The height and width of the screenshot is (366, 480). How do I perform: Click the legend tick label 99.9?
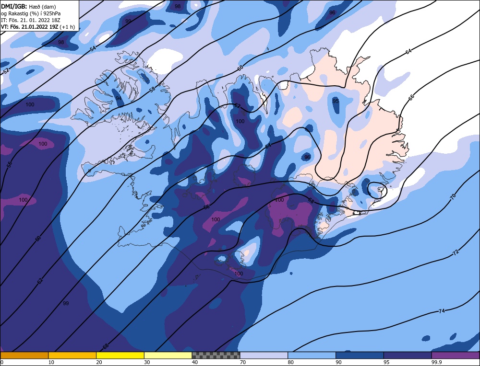point(436,362)
